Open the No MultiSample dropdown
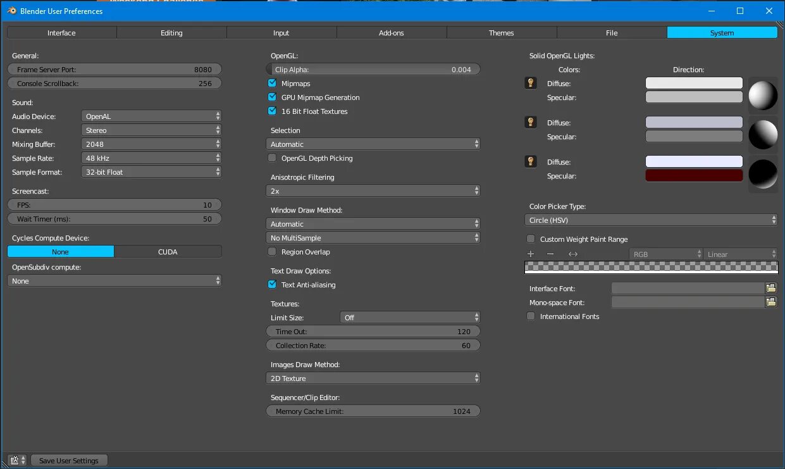 click(x=373, y=237)
